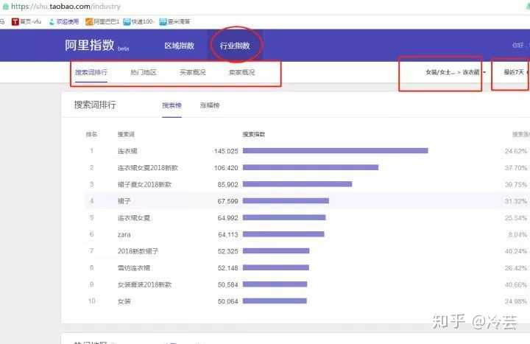
Task: Switch to the 涨幅榜 ranking tab
Action: [x=210, y=105]
